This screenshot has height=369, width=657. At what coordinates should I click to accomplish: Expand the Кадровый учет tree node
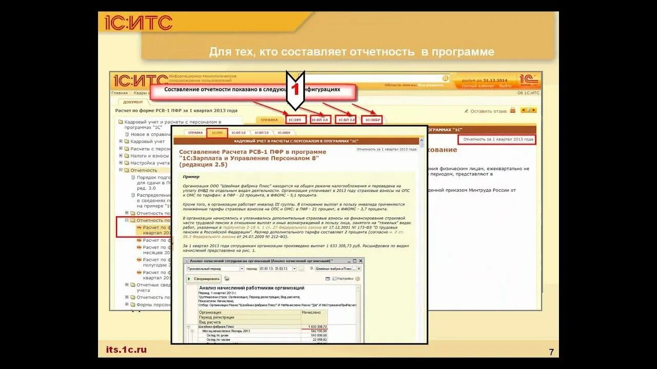pos(121,141)
